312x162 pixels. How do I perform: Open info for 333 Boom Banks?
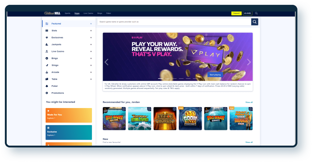(200, 109)
